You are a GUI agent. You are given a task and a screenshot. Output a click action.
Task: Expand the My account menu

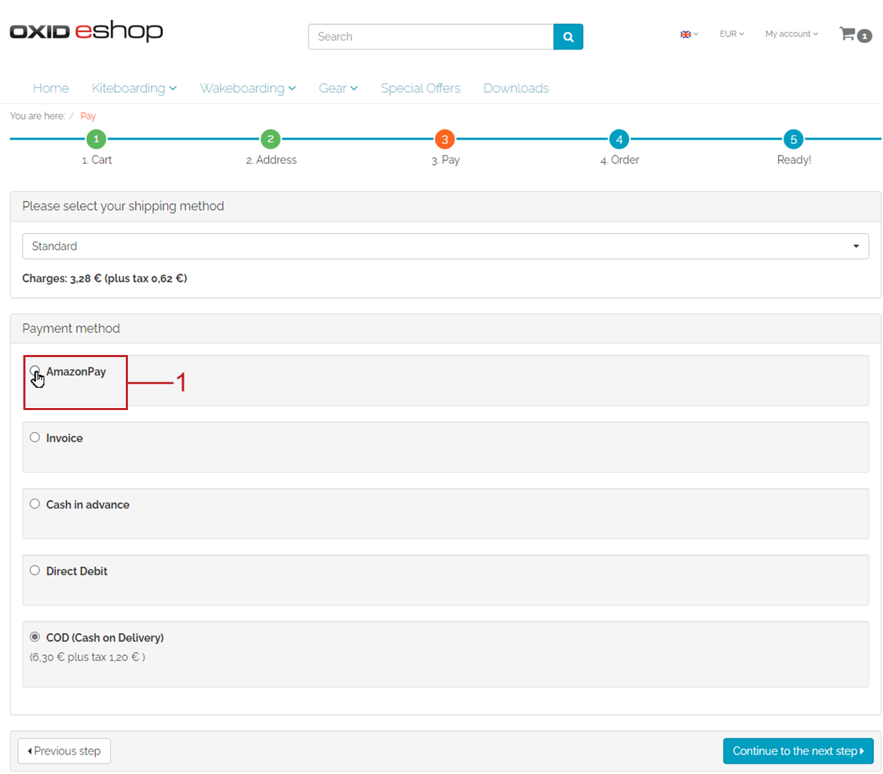[791, 34]
